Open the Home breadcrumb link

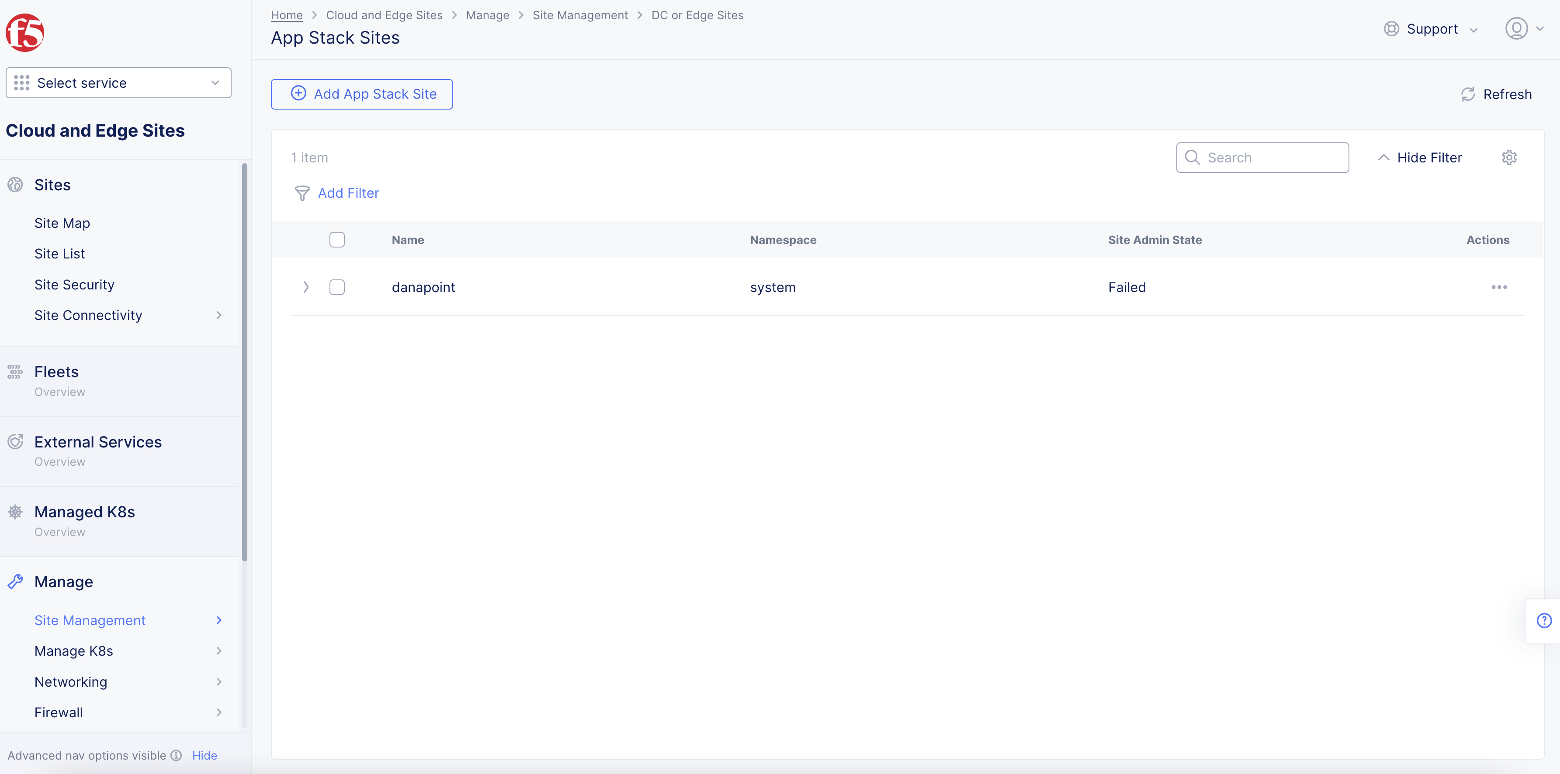click(286, 15)
